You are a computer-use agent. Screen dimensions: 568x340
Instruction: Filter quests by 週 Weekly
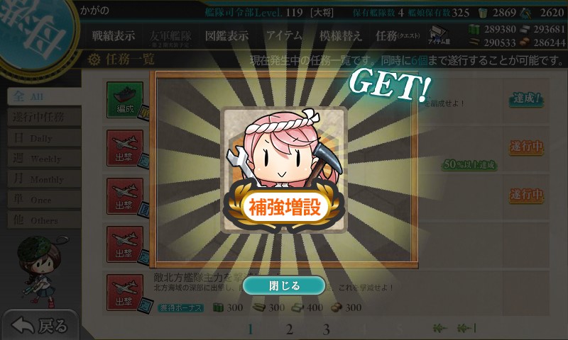pyautogui.click(x=44, y=158)
